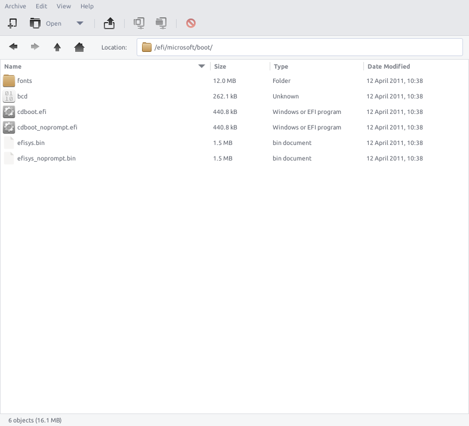The image size is (469, 426).
Task: Select the cdboot_noprompt.efi file
Action: 47,127
